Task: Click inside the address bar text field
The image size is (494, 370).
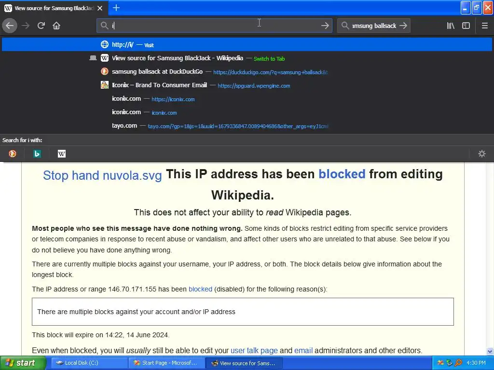Action: point(214,26)
